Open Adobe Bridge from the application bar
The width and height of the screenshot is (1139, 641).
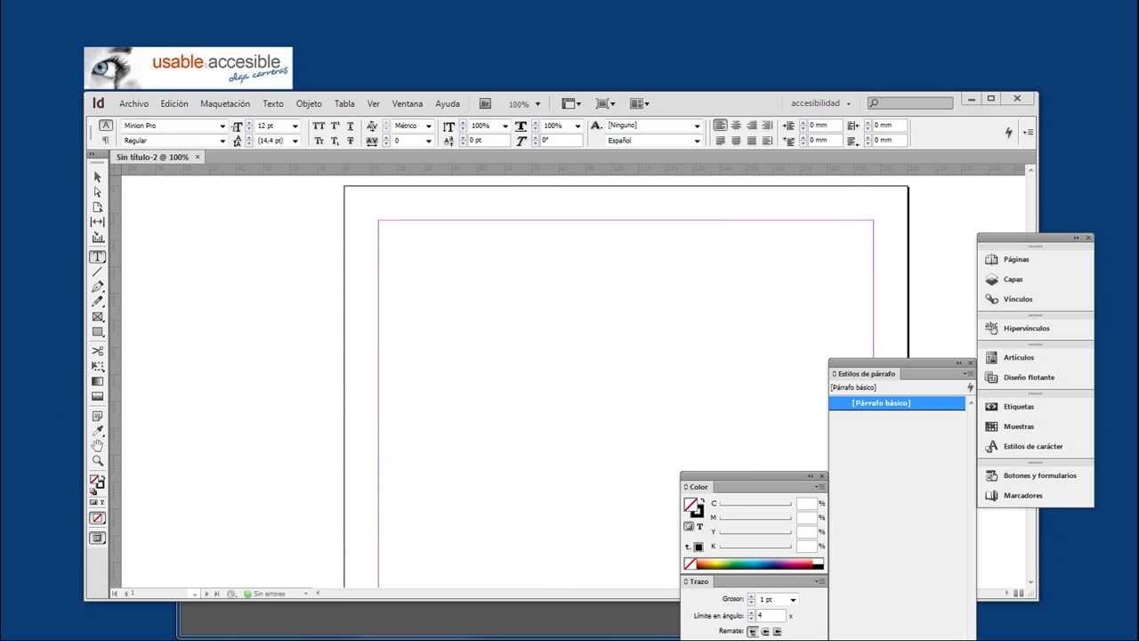[486, 104]
